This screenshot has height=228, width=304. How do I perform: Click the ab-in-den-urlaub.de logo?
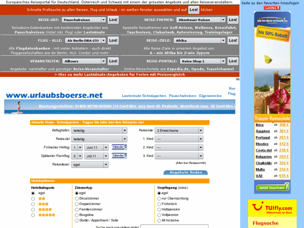(x=272, y=20)
